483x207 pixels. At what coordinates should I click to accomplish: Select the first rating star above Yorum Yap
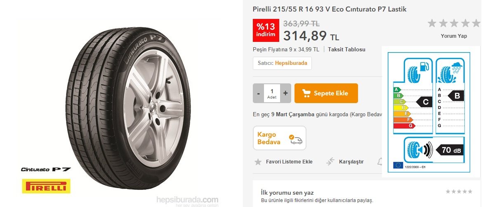[432, 23]
